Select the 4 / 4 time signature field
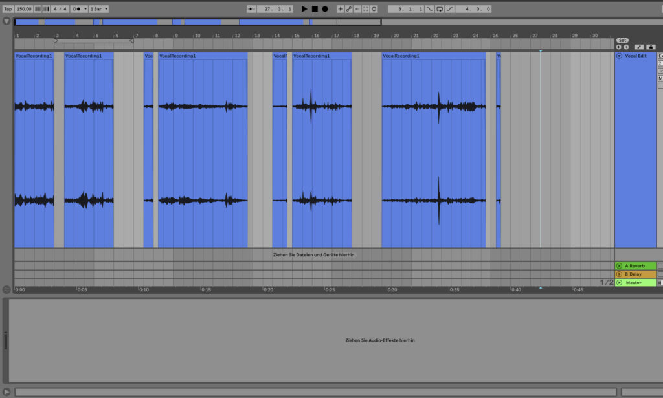Screen dimensions: 663x398 point(60,9)
